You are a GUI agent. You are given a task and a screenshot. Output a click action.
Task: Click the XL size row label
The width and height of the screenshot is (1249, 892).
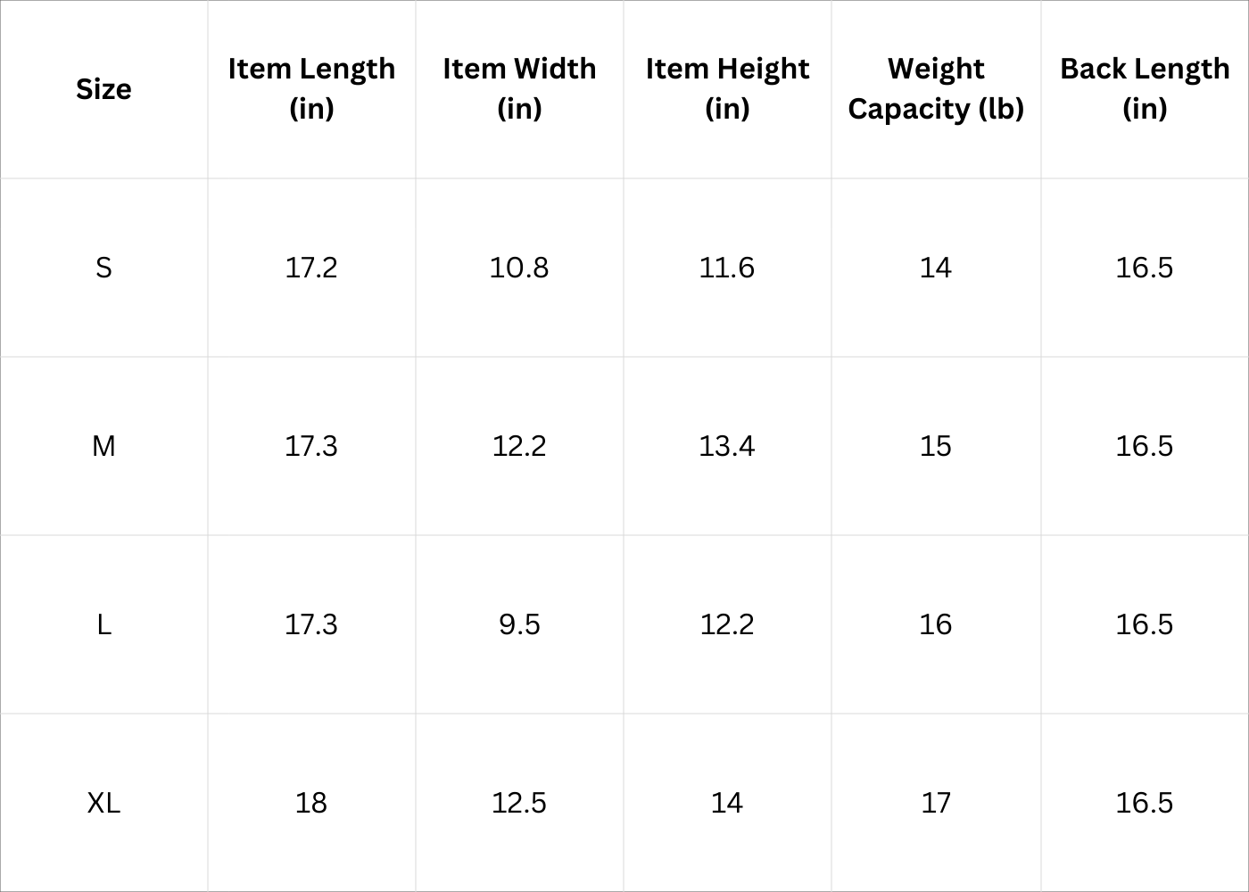103,803
